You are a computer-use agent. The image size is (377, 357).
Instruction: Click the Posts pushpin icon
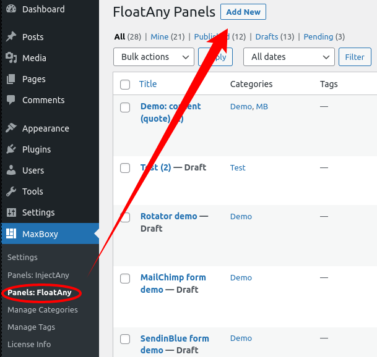click(x=11, y=36)
